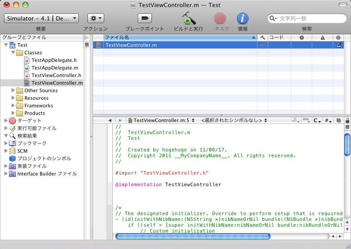Expand the Frameworks folder

pos(13,106)
